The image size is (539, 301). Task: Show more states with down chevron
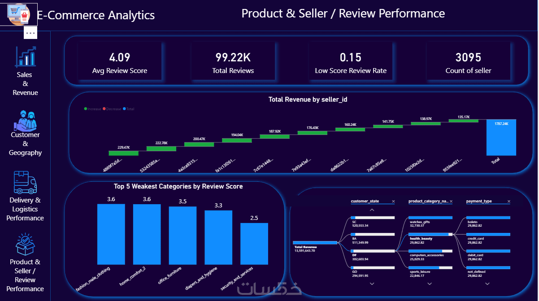tap(372, 284)
